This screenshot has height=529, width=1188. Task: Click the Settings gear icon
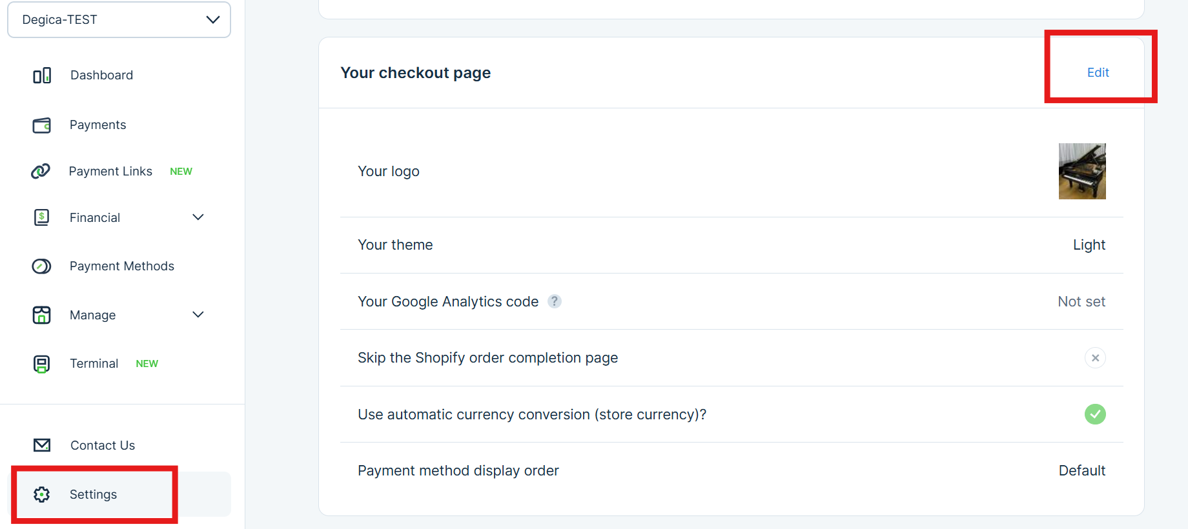(42, 494)
